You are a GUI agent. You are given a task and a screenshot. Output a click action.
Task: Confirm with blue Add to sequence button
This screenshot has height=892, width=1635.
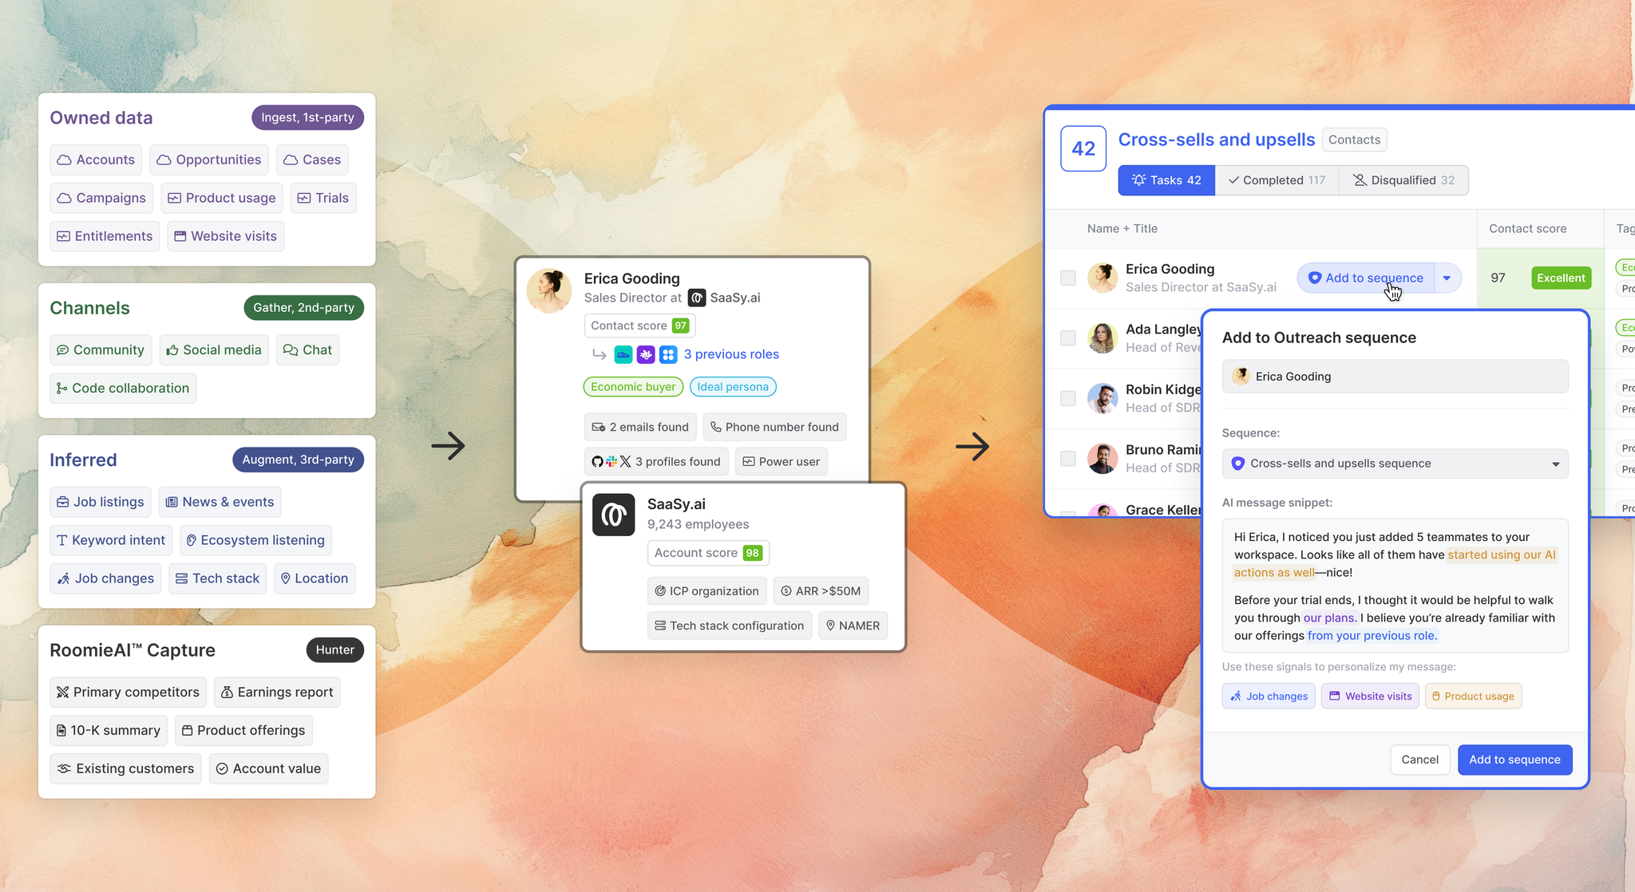[x=1514, y=760]
